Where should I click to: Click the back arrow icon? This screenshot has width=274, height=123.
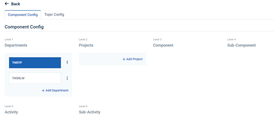pyautogui.click(x=7, y=4)
